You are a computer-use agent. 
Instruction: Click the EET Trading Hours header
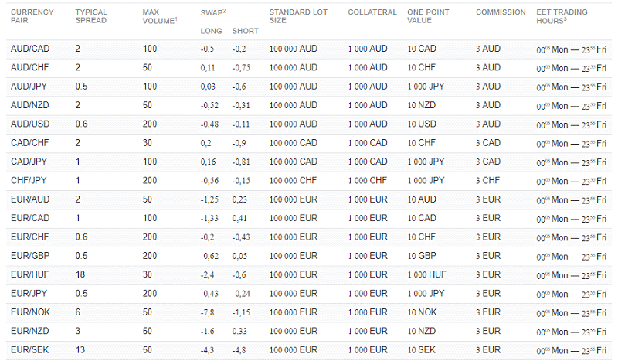[x=562, y=17]
